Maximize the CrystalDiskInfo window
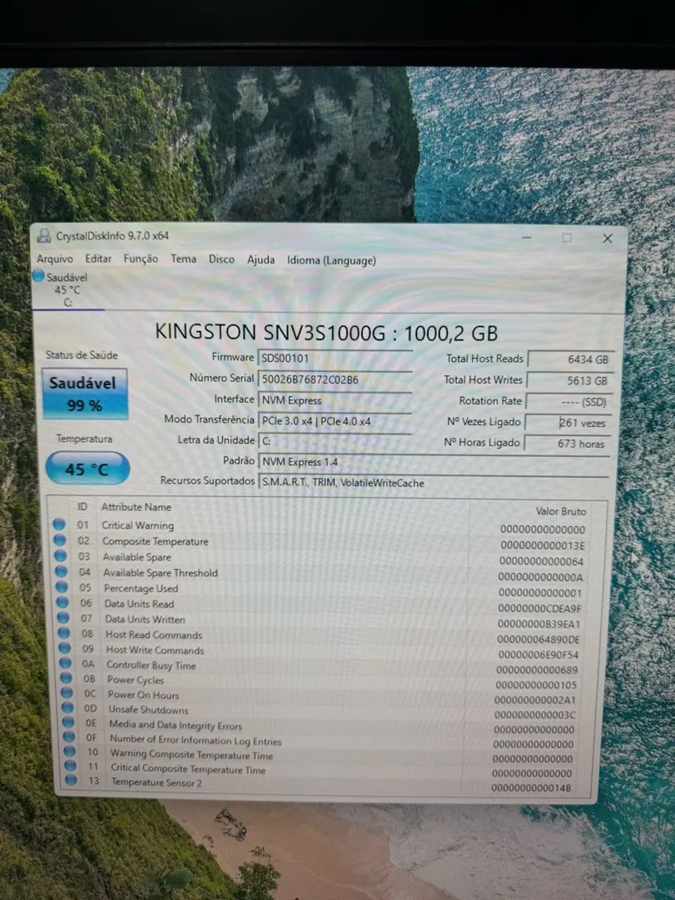 pos(567,238)
